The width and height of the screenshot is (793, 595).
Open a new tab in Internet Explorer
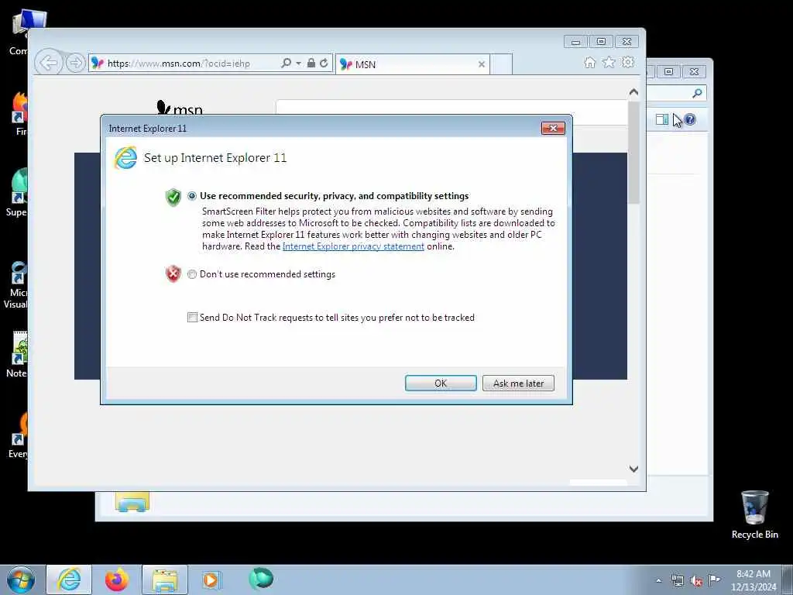point(501,64)
